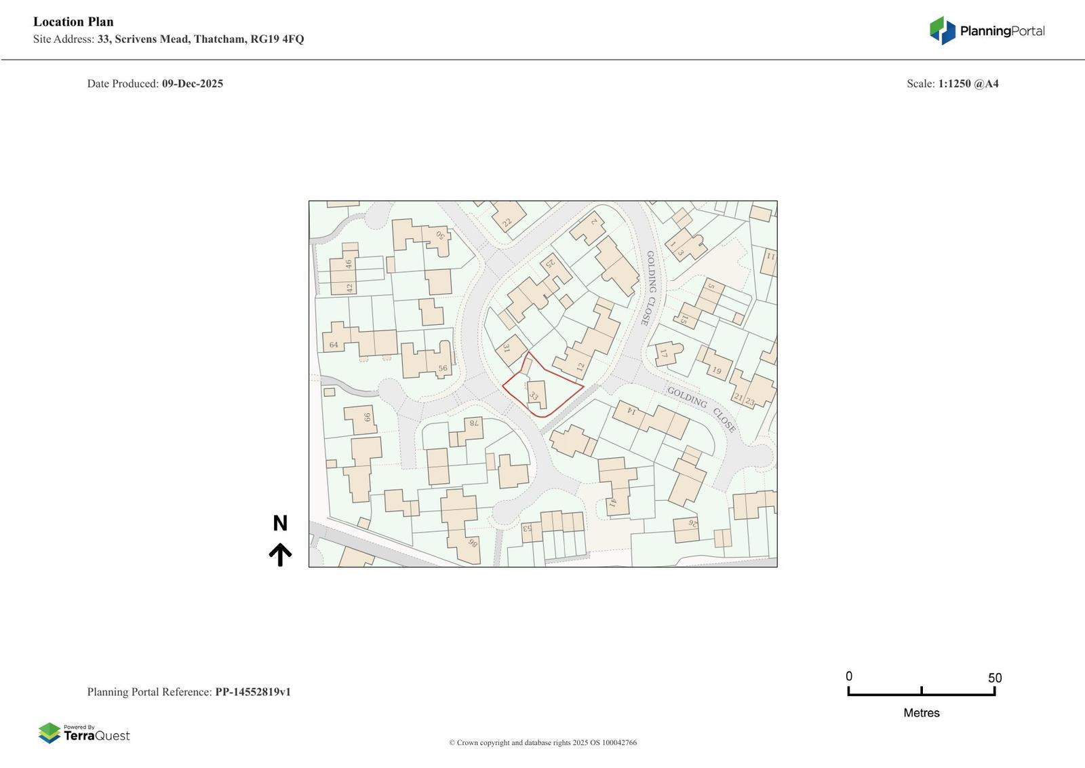The width and height of the screenshot is (1085, 768).
Task: Click the vertical Golding Close road label
Action: (650, 288)
